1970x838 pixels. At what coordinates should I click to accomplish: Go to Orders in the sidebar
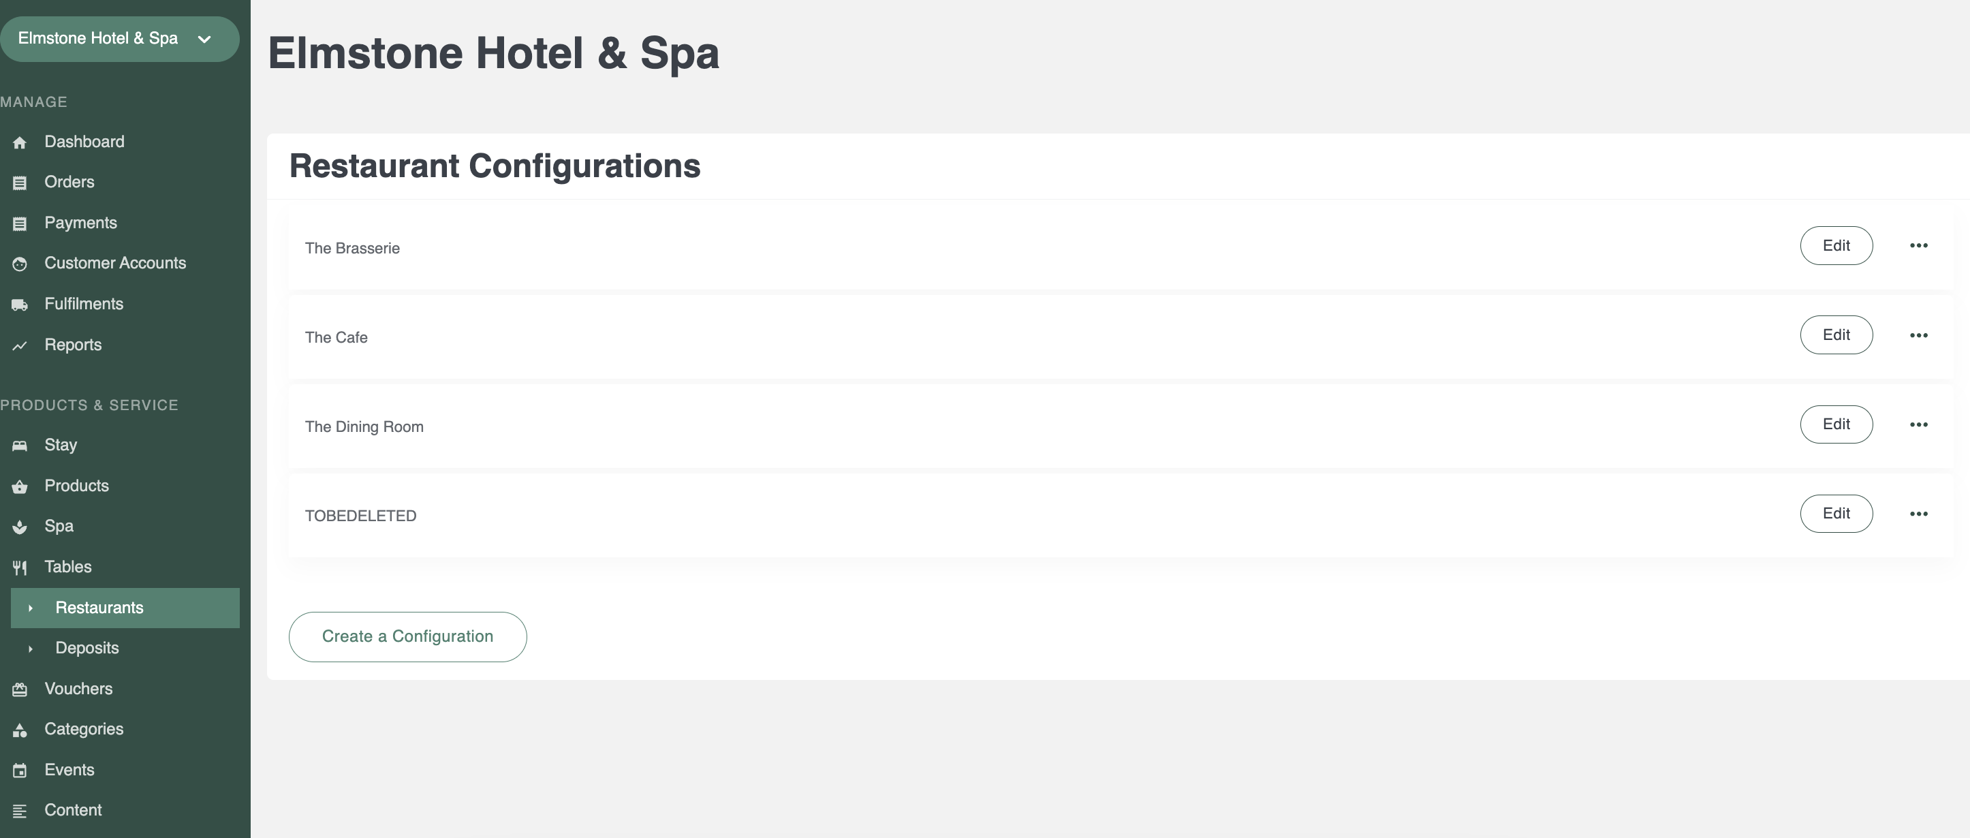point(69,182)
